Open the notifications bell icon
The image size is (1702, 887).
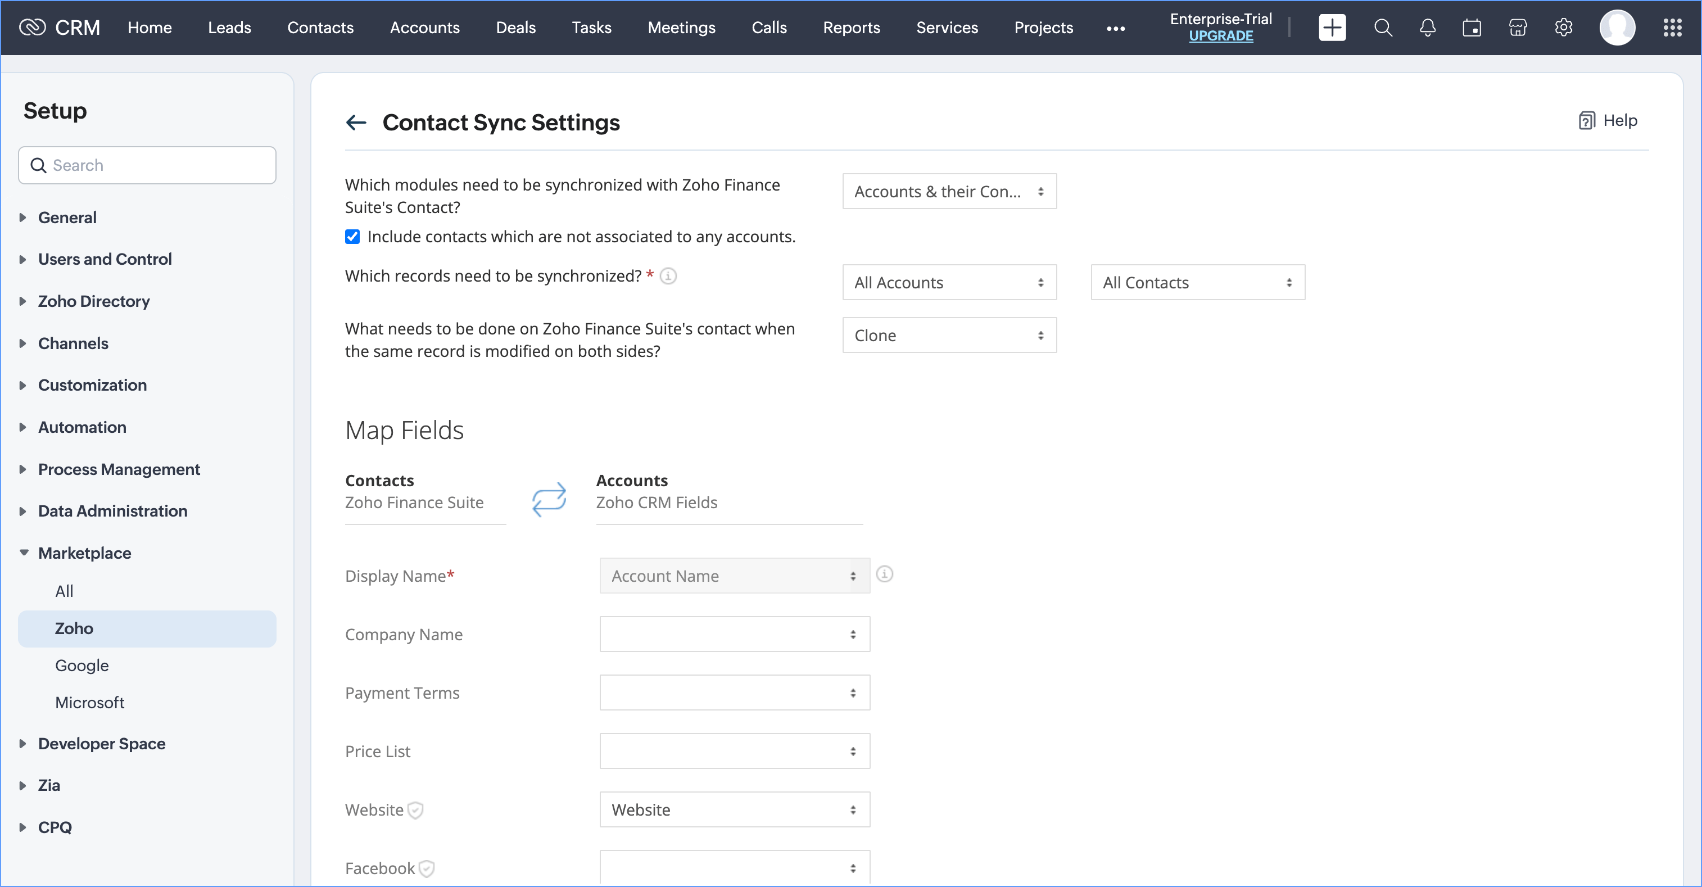pyautogui.click(x=1427, y=28)
